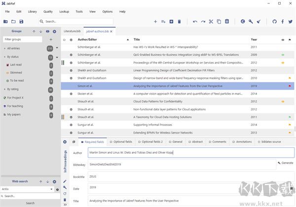
Task: Toggle the Groups panel eye icon
Action: (48, 31)
